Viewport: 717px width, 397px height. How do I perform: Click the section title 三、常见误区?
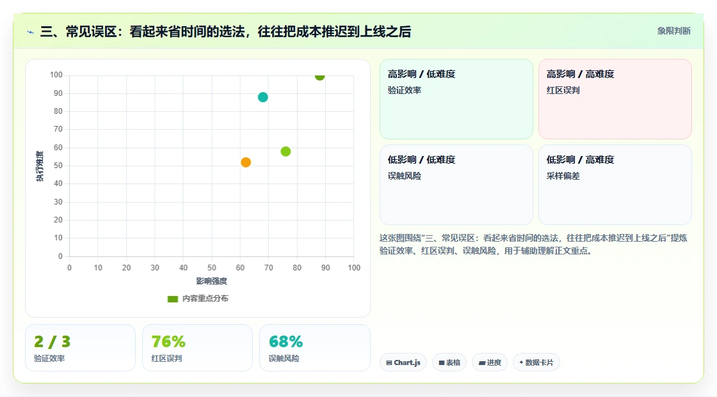point(225,32)
